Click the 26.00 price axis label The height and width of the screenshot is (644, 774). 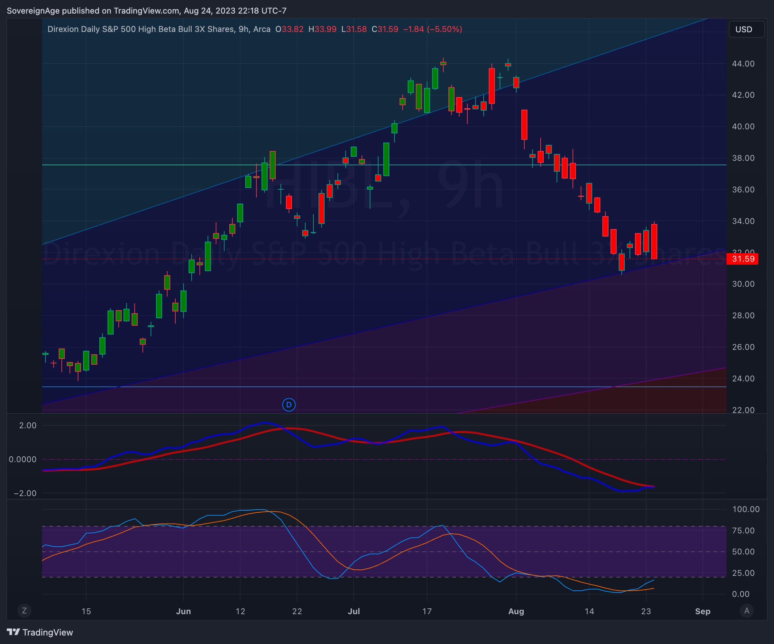click(743, 347)
